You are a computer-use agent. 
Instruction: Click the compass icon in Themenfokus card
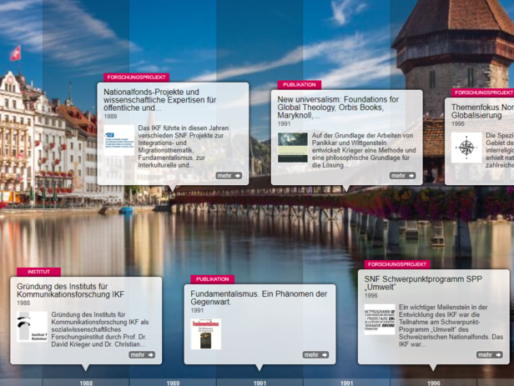466,148
